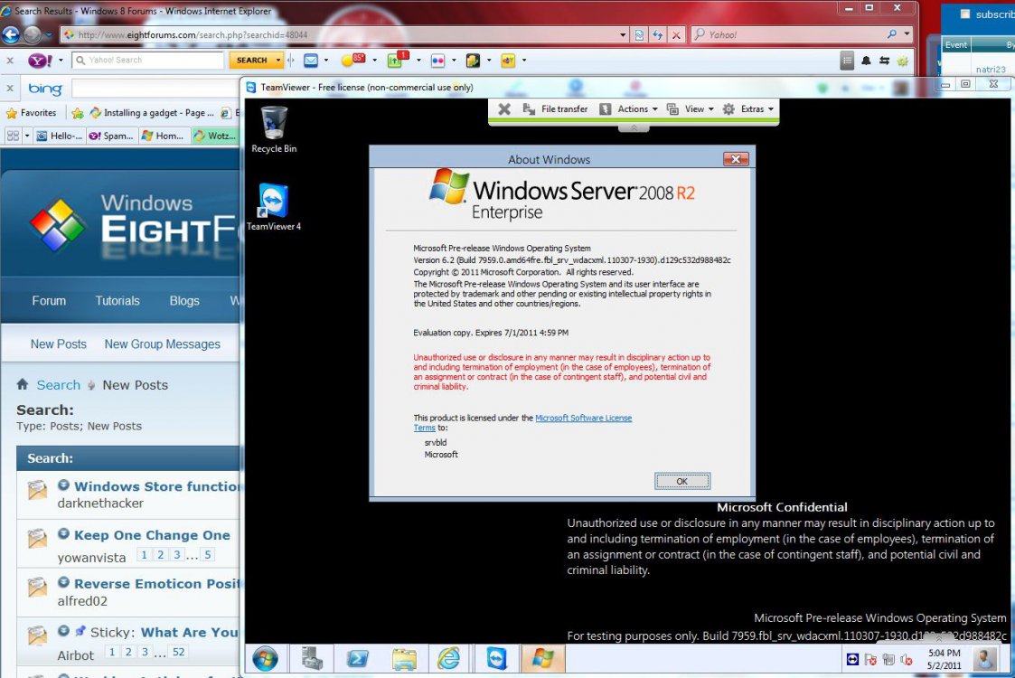Check the weather icon showing 85°
The image size is (1015, 678).
coord(353,60)
